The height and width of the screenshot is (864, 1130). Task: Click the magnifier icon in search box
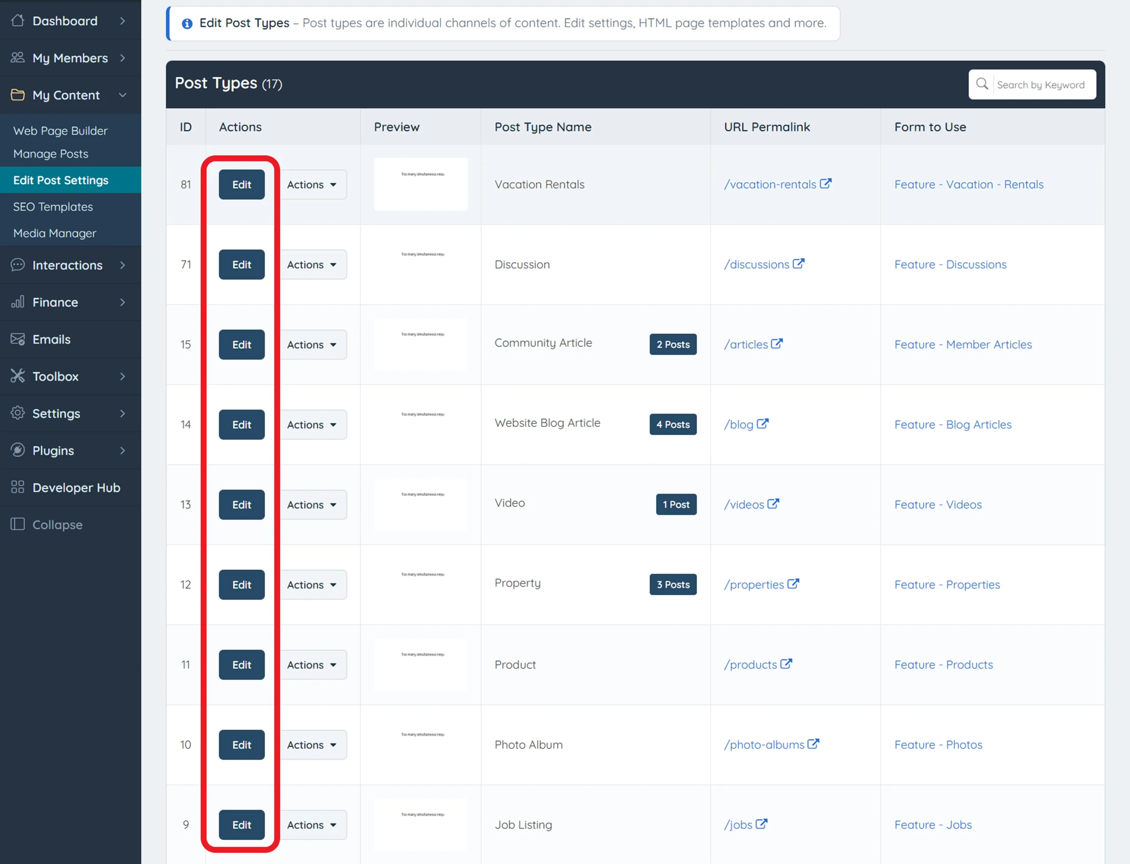[x=981, y=84]
